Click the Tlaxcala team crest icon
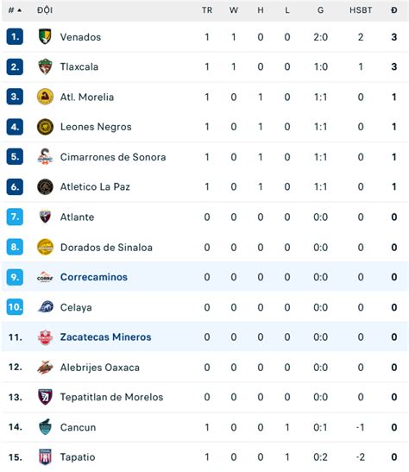 pos(45,66)
